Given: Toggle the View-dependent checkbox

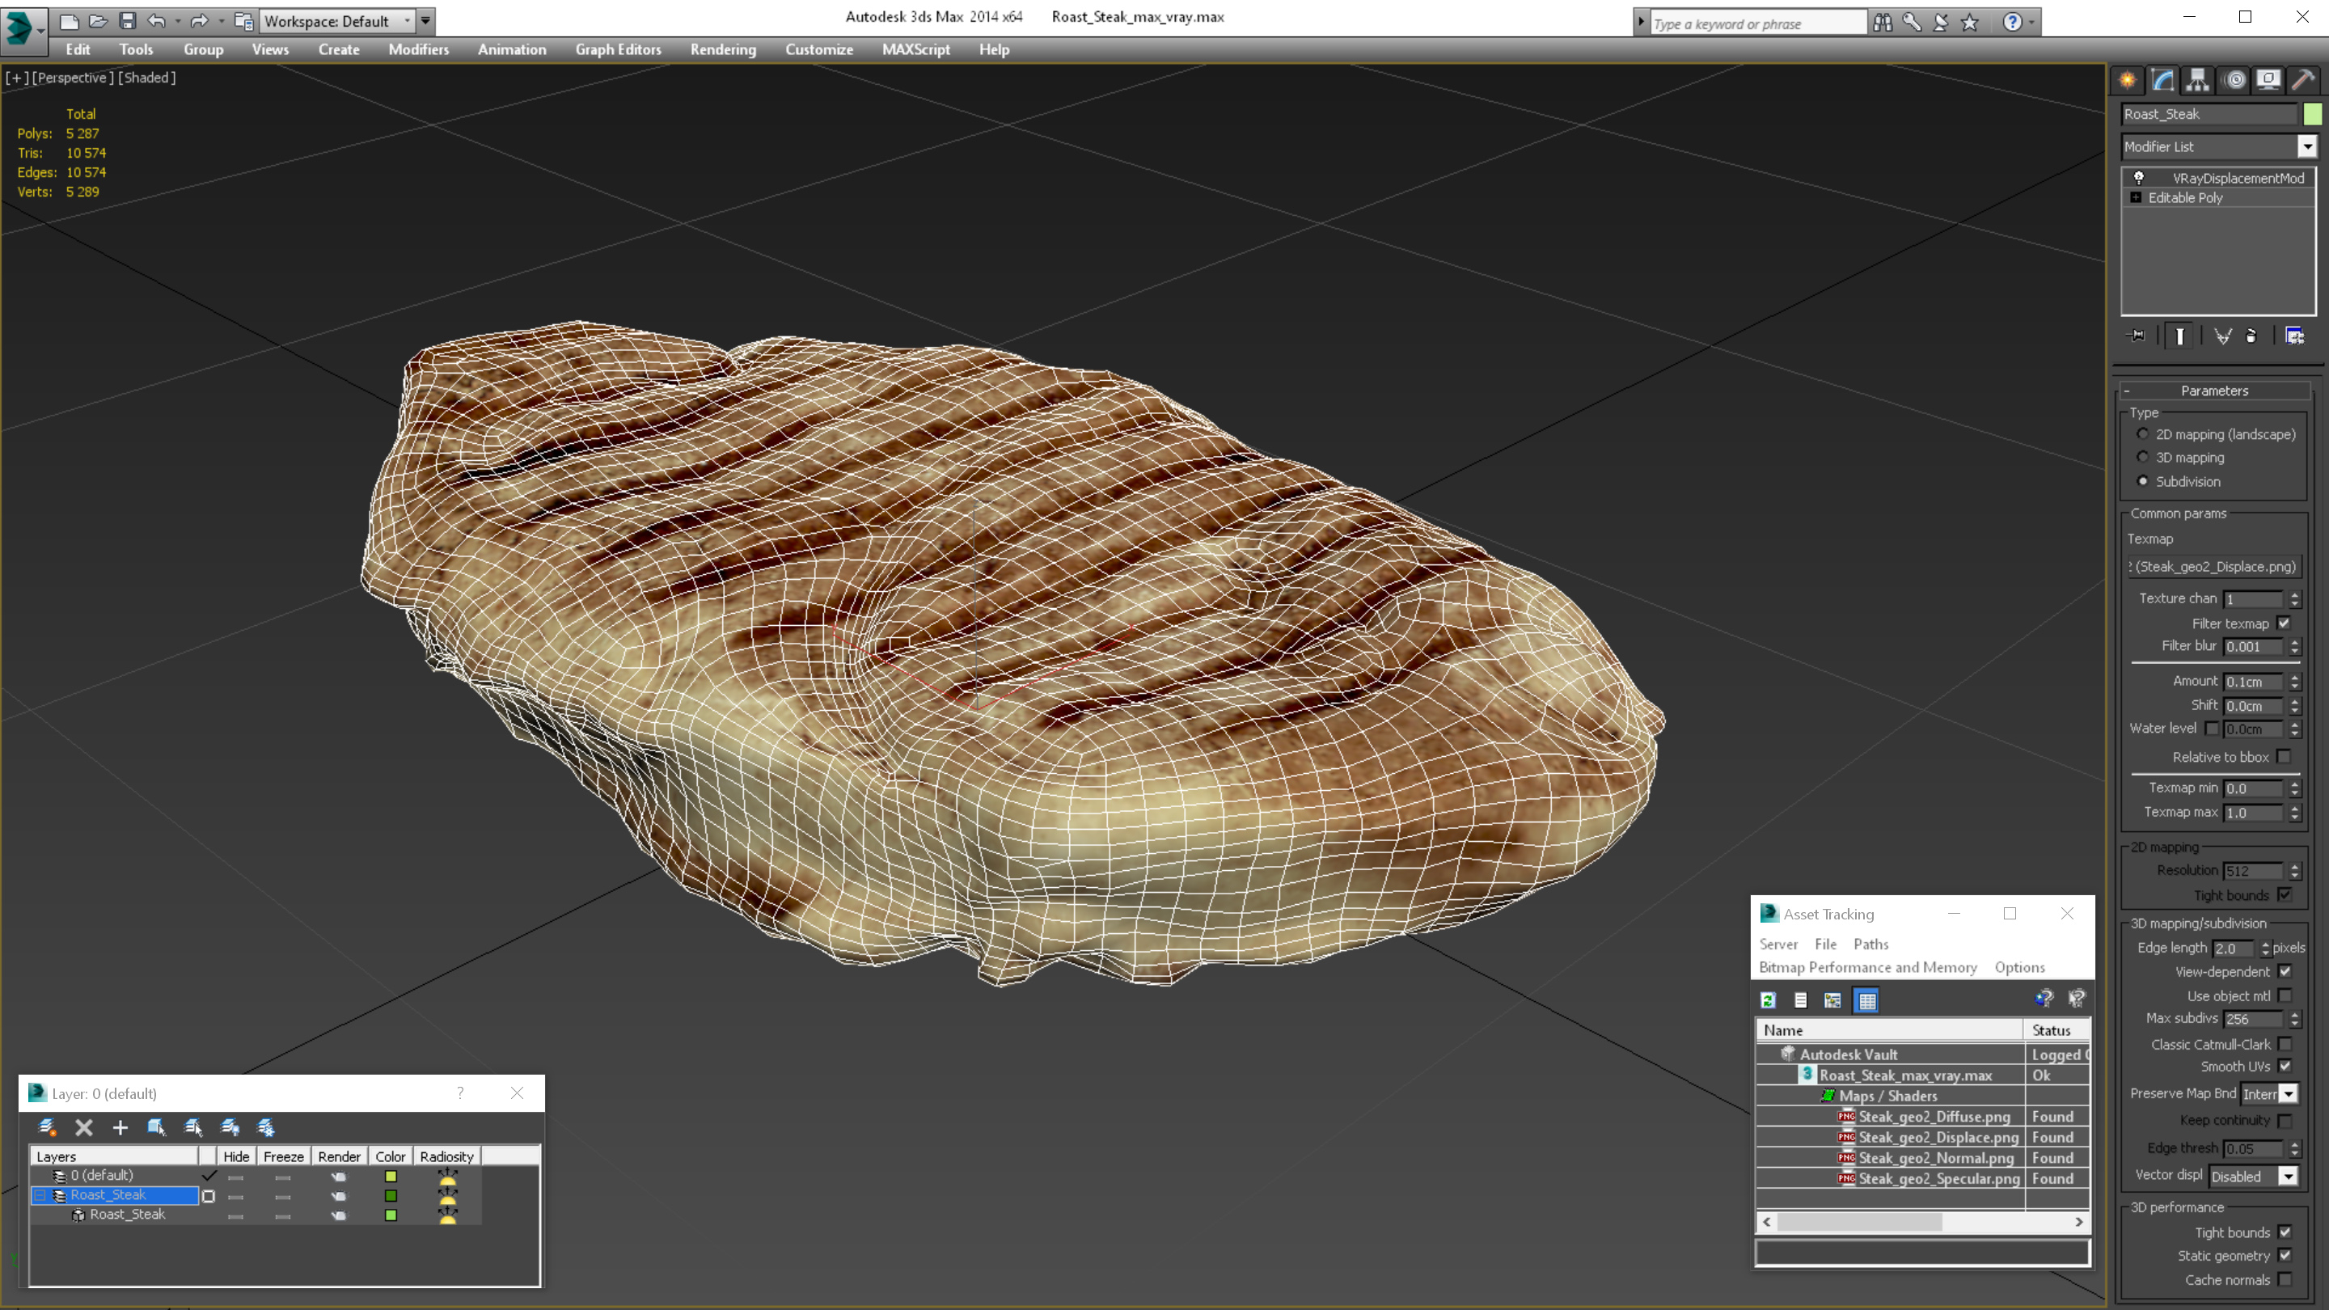Looking at the screenshot, I should 2285,972.
